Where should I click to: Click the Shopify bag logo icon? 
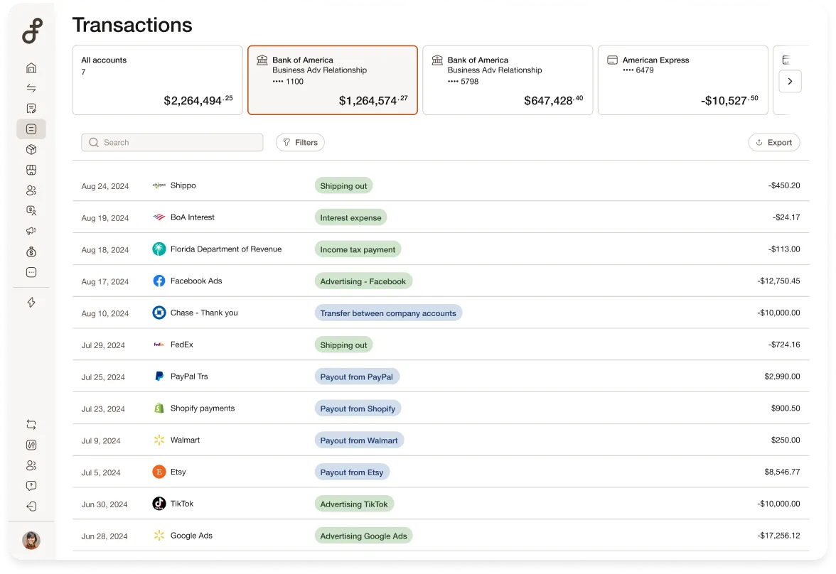159,408
